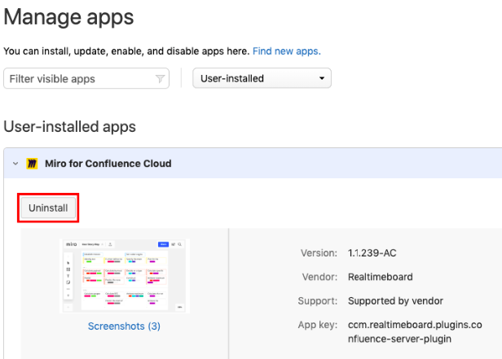502x359 pixels.
Task: Click miro wordmark inside the screenshot preview
Action: click(71, 244)
